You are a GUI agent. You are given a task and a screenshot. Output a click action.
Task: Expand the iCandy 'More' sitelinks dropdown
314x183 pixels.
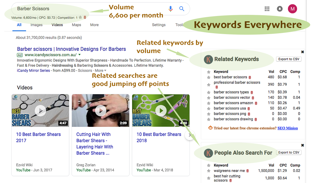(101, 71)
